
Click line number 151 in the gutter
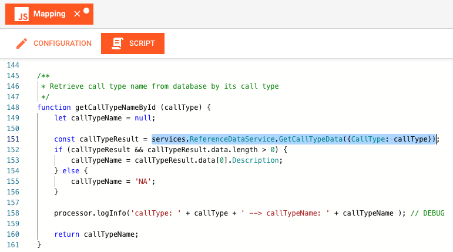pos(12,139)
